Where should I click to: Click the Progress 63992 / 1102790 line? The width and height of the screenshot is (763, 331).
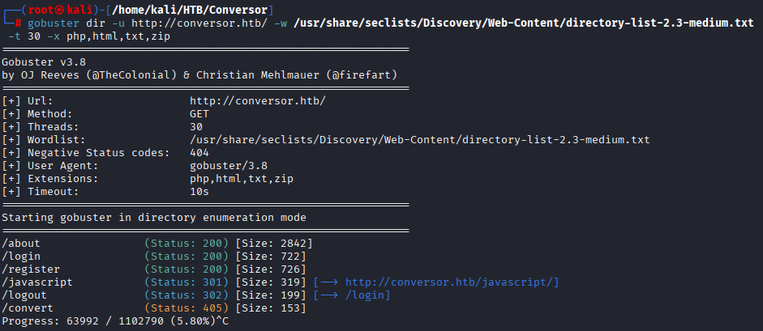click(114, 321)
